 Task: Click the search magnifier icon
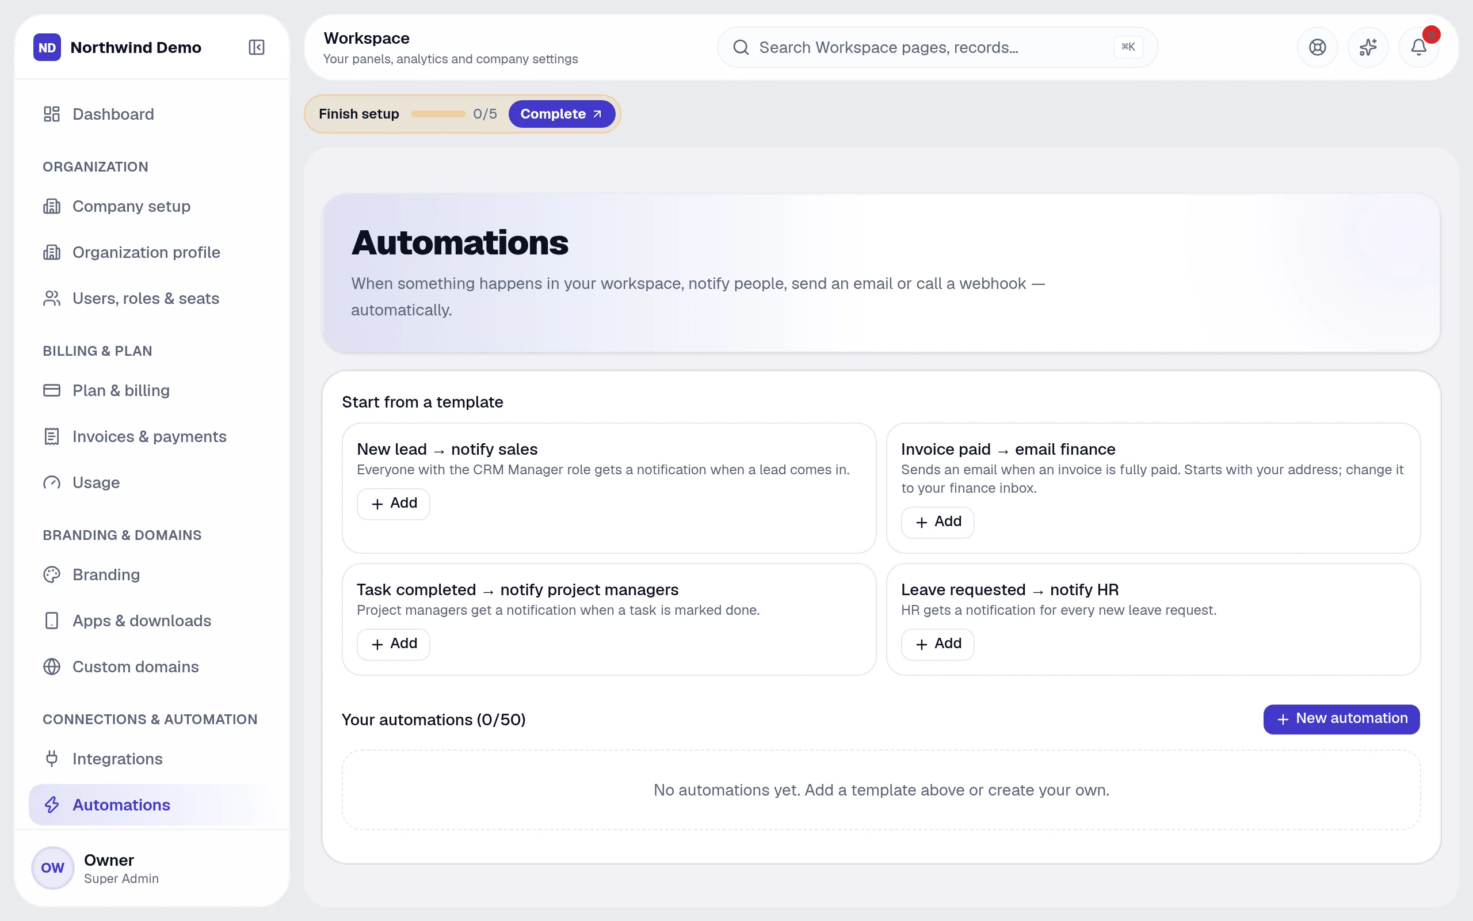pyautogui.click(x=741, y=47)
